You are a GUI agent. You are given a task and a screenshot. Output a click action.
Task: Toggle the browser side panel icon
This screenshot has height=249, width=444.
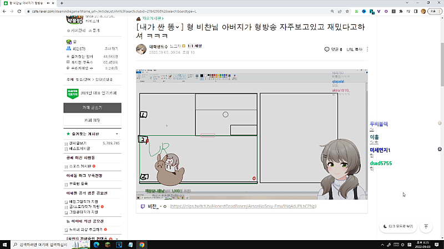(x=415, y=11)
